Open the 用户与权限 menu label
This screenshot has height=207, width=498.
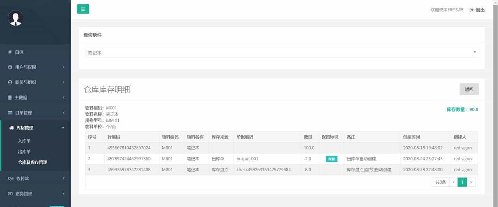coord(26,67)
